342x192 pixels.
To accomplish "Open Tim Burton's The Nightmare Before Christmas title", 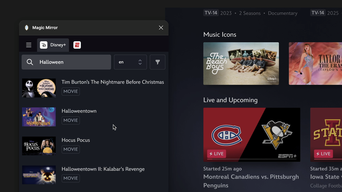I will pos(112,82).
